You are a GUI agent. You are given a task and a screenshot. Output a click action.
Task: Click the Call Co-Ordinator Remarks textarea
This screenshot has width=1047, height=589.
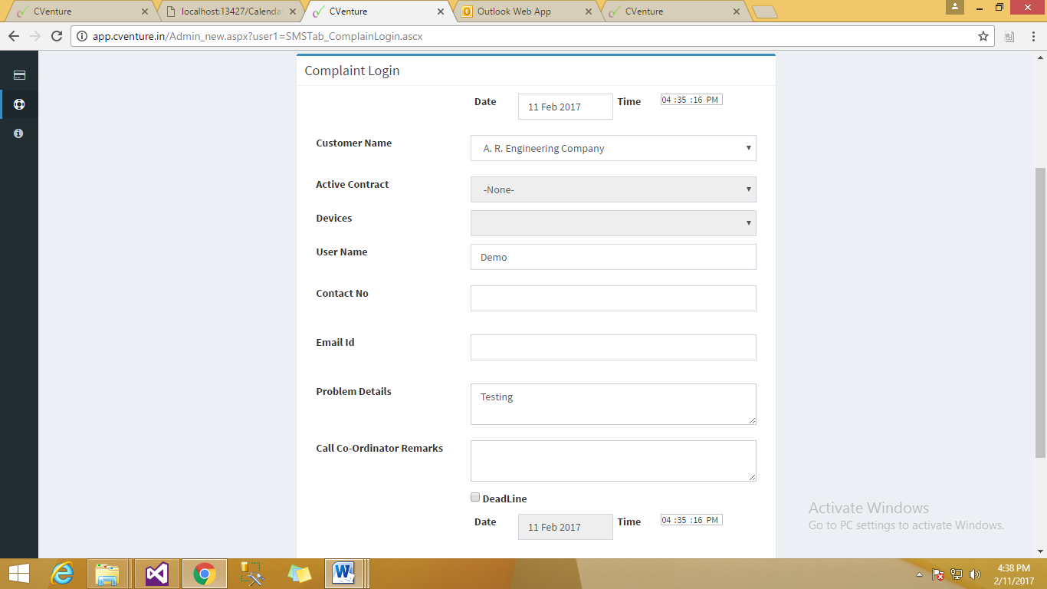pos(613,461)
